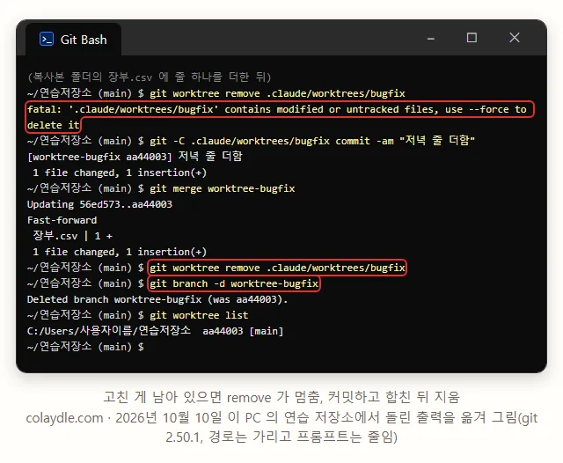Click the 'git -C ... commit -am' command
Image resolution: width=563 pixels, height=463 pixels.
312,141
